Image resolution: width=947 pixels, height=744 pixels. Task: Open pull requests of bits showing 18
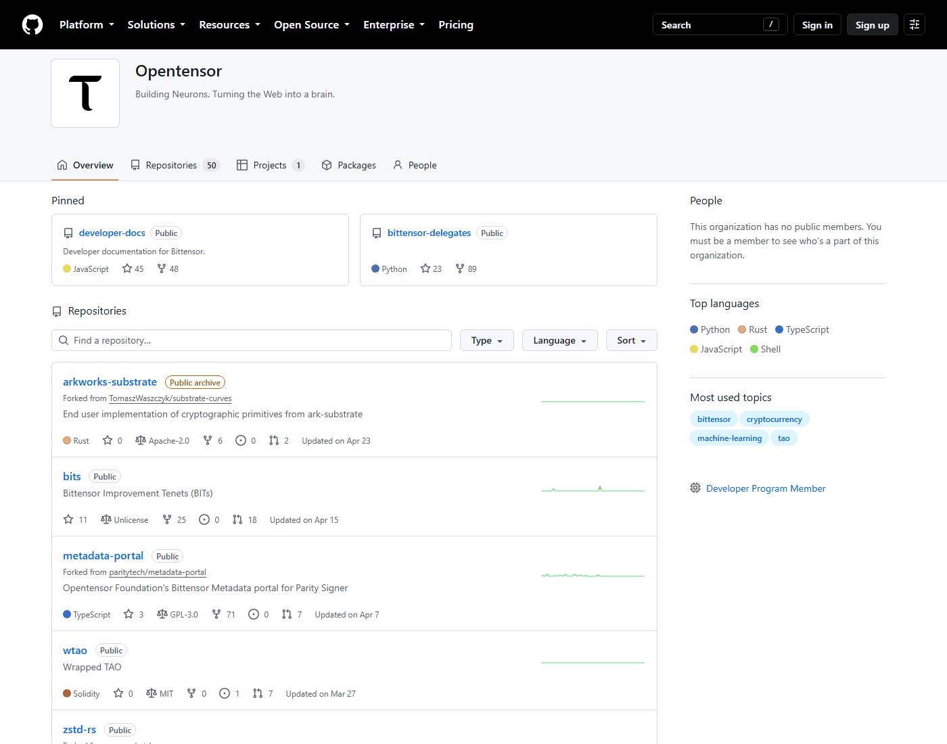(245, 519)
